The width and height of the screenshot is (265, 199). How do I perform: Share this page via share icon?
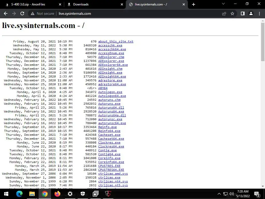[224, 13]
